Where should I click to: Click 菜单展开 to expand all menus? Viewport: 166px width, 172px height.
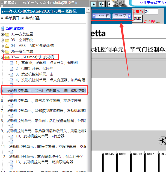click(12, 18)
